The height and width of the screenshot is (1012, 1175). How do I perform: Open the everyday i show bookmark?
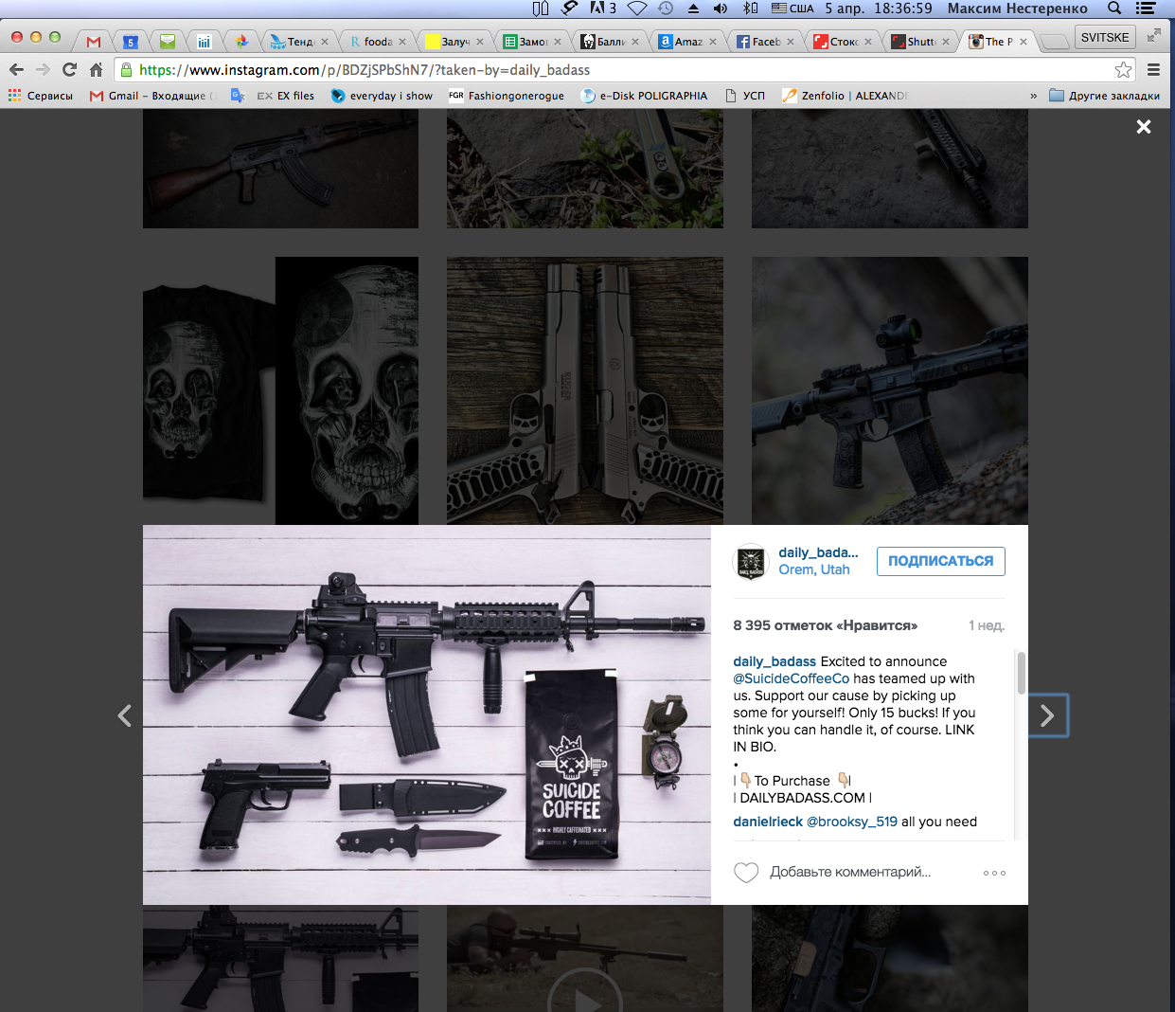click(x=382, y=96)
